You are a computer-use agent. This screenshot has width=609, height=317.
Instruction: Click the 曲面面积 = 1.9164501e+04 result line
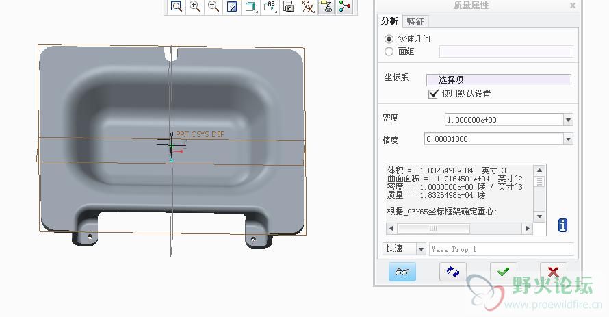tap(455, 179)
